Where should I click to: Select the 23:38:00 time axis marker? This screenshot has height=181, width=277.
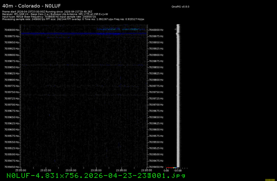[121, 170]
